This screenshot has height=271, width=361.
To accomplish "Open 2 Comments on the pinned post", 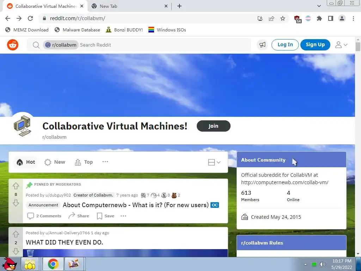I will (x=44, y=216).
